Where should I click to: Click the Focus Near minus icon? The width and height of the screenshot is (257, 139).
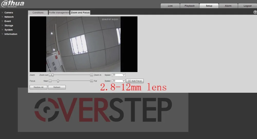pyautogui.click(x=50, y=81)
